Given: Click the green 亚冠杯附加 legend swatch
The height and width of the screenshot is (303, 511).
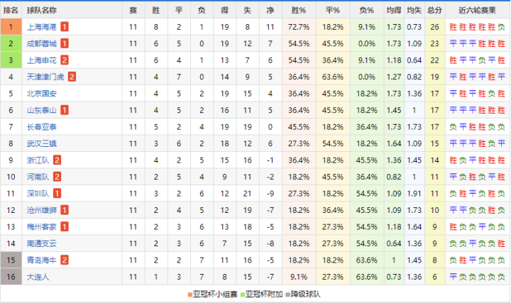Looking at the screenshot, I should click(242, 294).
